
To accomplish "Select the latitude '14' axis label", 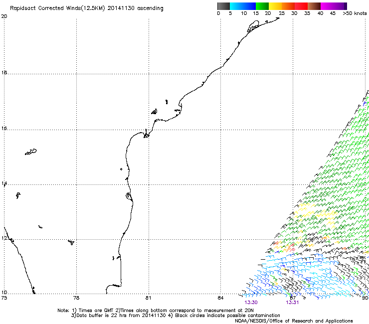I will [x=4, y=183].
